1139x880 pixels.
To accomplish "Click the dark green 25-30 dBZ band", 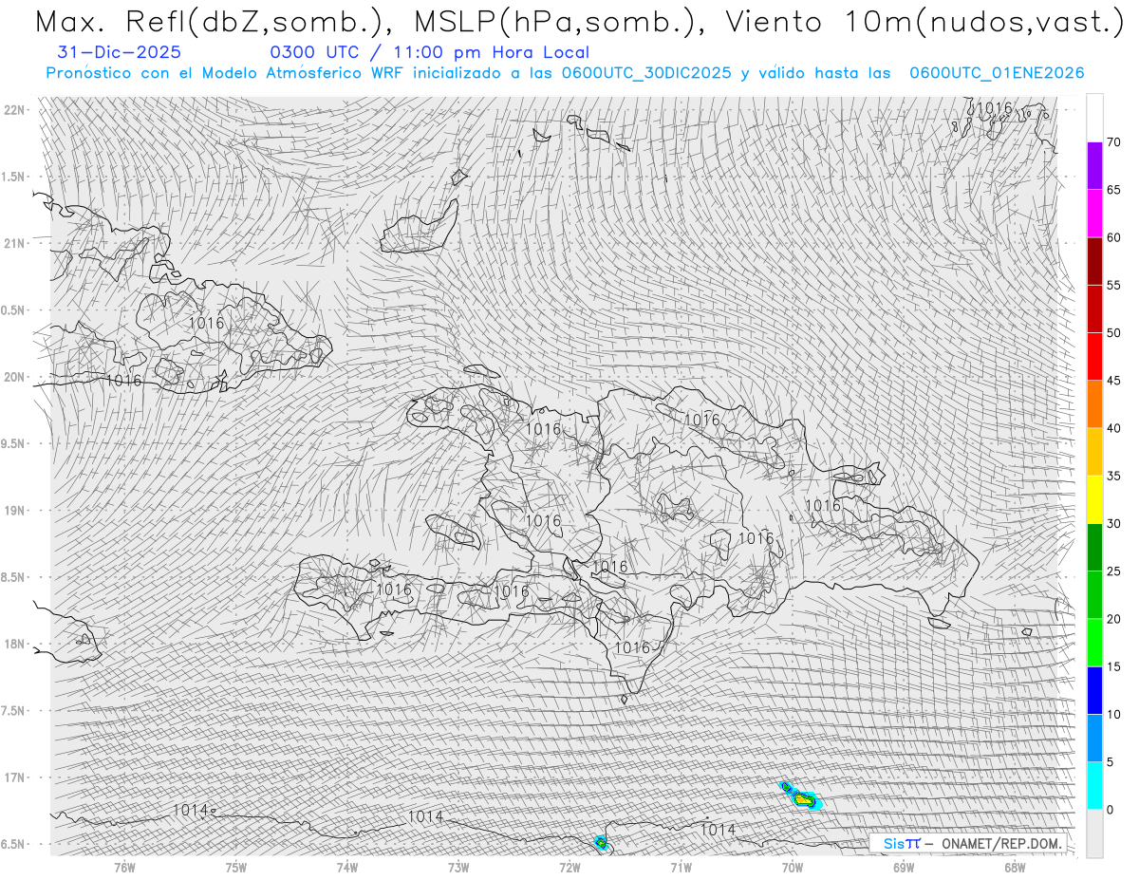I will pyautogui.click(x=1094, y=547).
